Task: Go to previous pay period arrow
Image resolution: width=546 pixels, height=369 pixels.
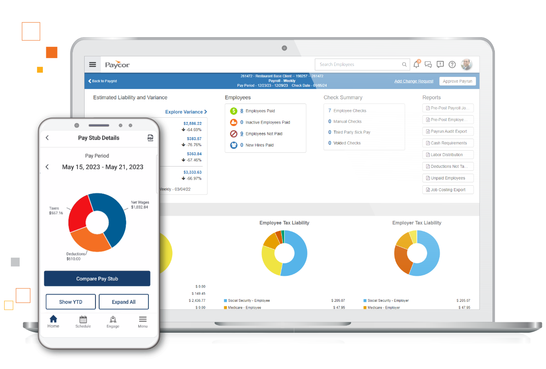Action: coord(47,167)
